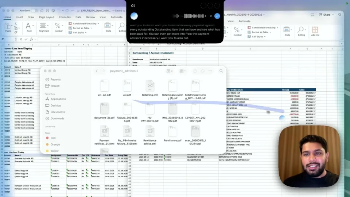Open Cells group in left Excel ribbon
The image size is (350, 197).
coord(109,27)
